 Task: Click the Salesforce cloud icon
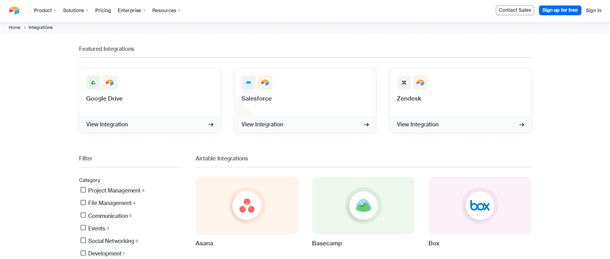249,83
